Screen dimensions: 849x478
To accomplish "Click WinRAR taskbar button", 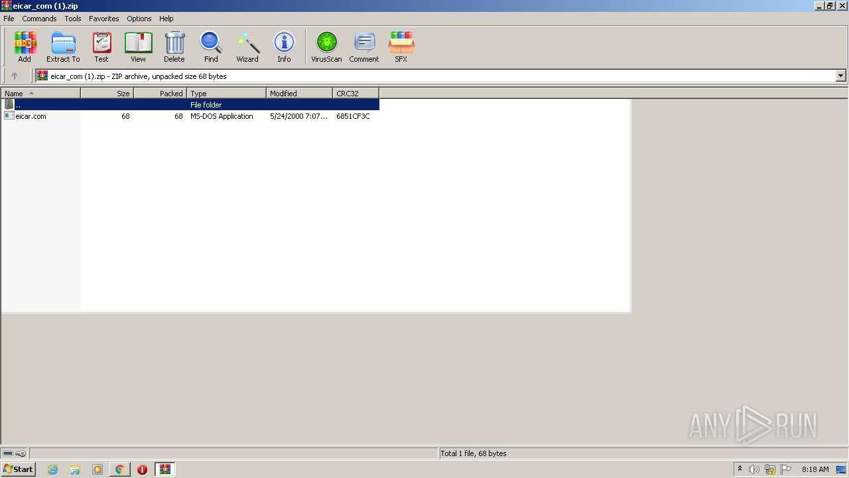I will [x=164, y=469].
